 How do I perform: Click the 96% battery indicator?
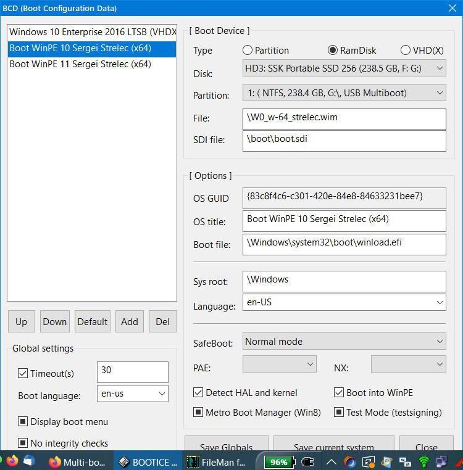(x=280, y=462)
